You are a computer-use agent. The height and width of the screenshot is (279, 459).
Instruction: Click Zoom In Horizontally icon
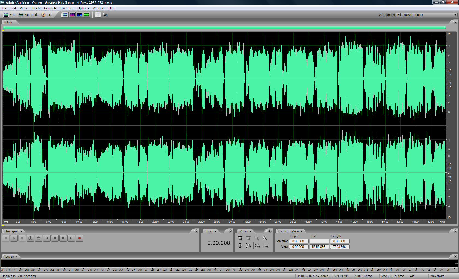point(240,238)
